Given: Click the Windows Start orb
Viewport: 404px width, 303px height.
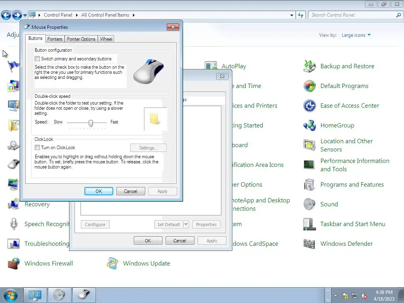Looking at the screenshot, I should (10, 295).
